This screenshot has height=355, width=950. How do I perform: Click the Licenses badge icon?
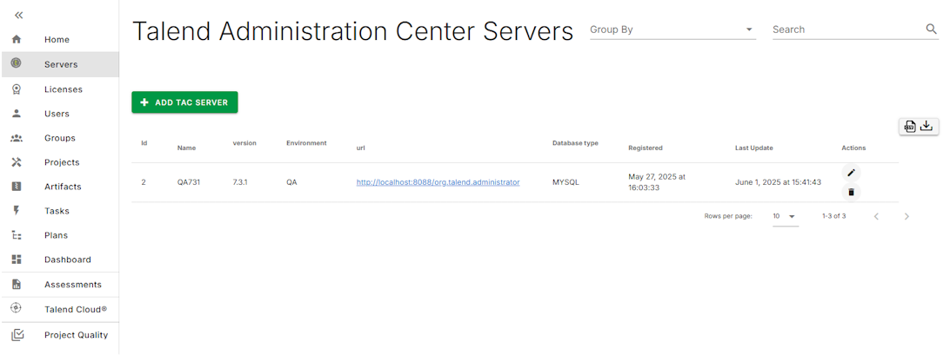17,89
